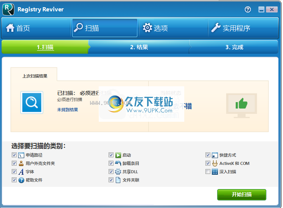This screenshot has height=208, width=283.
Task: Click the 帮助文件 question icon
Action: tap(21, 180)
